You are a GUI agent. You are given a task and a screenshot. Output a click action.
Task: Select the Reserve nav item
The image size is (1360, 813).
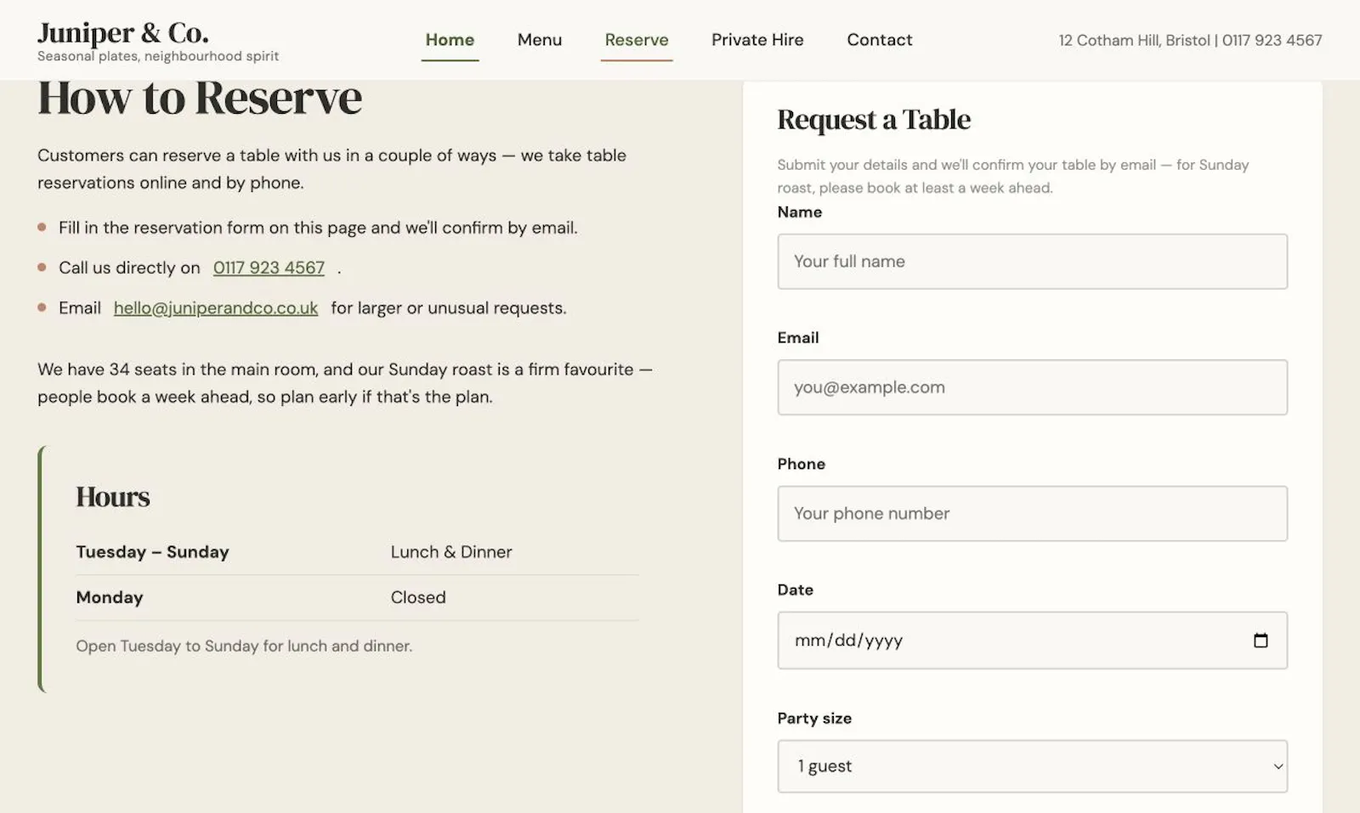637,40
